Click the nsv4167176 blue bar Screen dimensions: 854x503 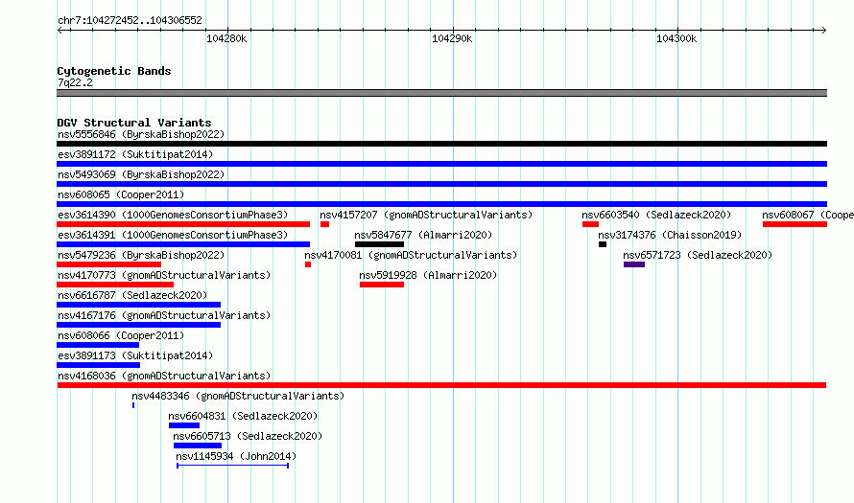pyautogui.click(x=138, y=325)
